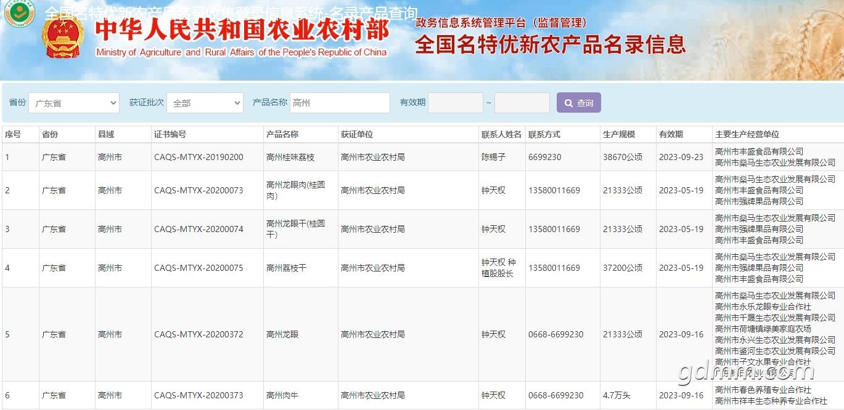Click the 有效期 end date field

coord(522,103)
